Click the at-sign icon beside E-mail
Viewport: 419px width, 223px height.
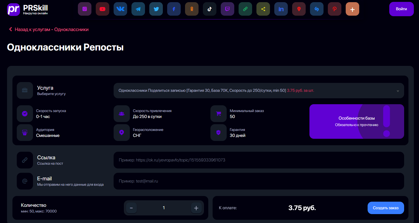[25, 181]
